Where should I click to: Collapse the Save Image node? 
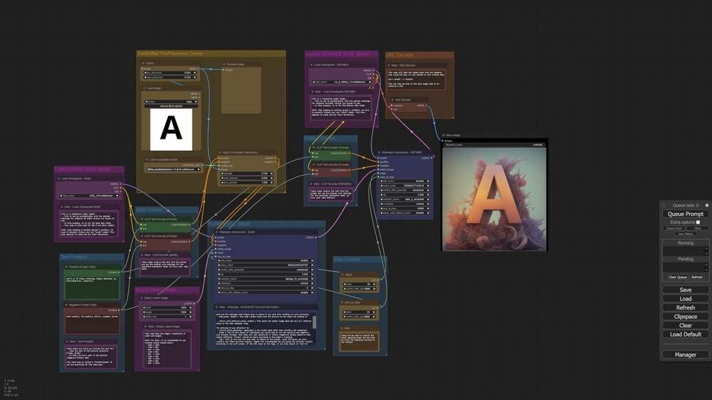[x=443, y=135]
